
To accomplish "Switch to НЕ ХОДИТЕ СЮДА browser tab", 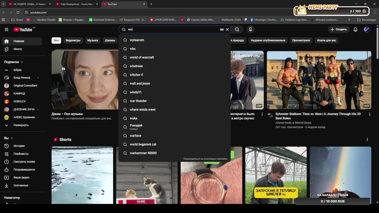I will [x=30, y=4].
